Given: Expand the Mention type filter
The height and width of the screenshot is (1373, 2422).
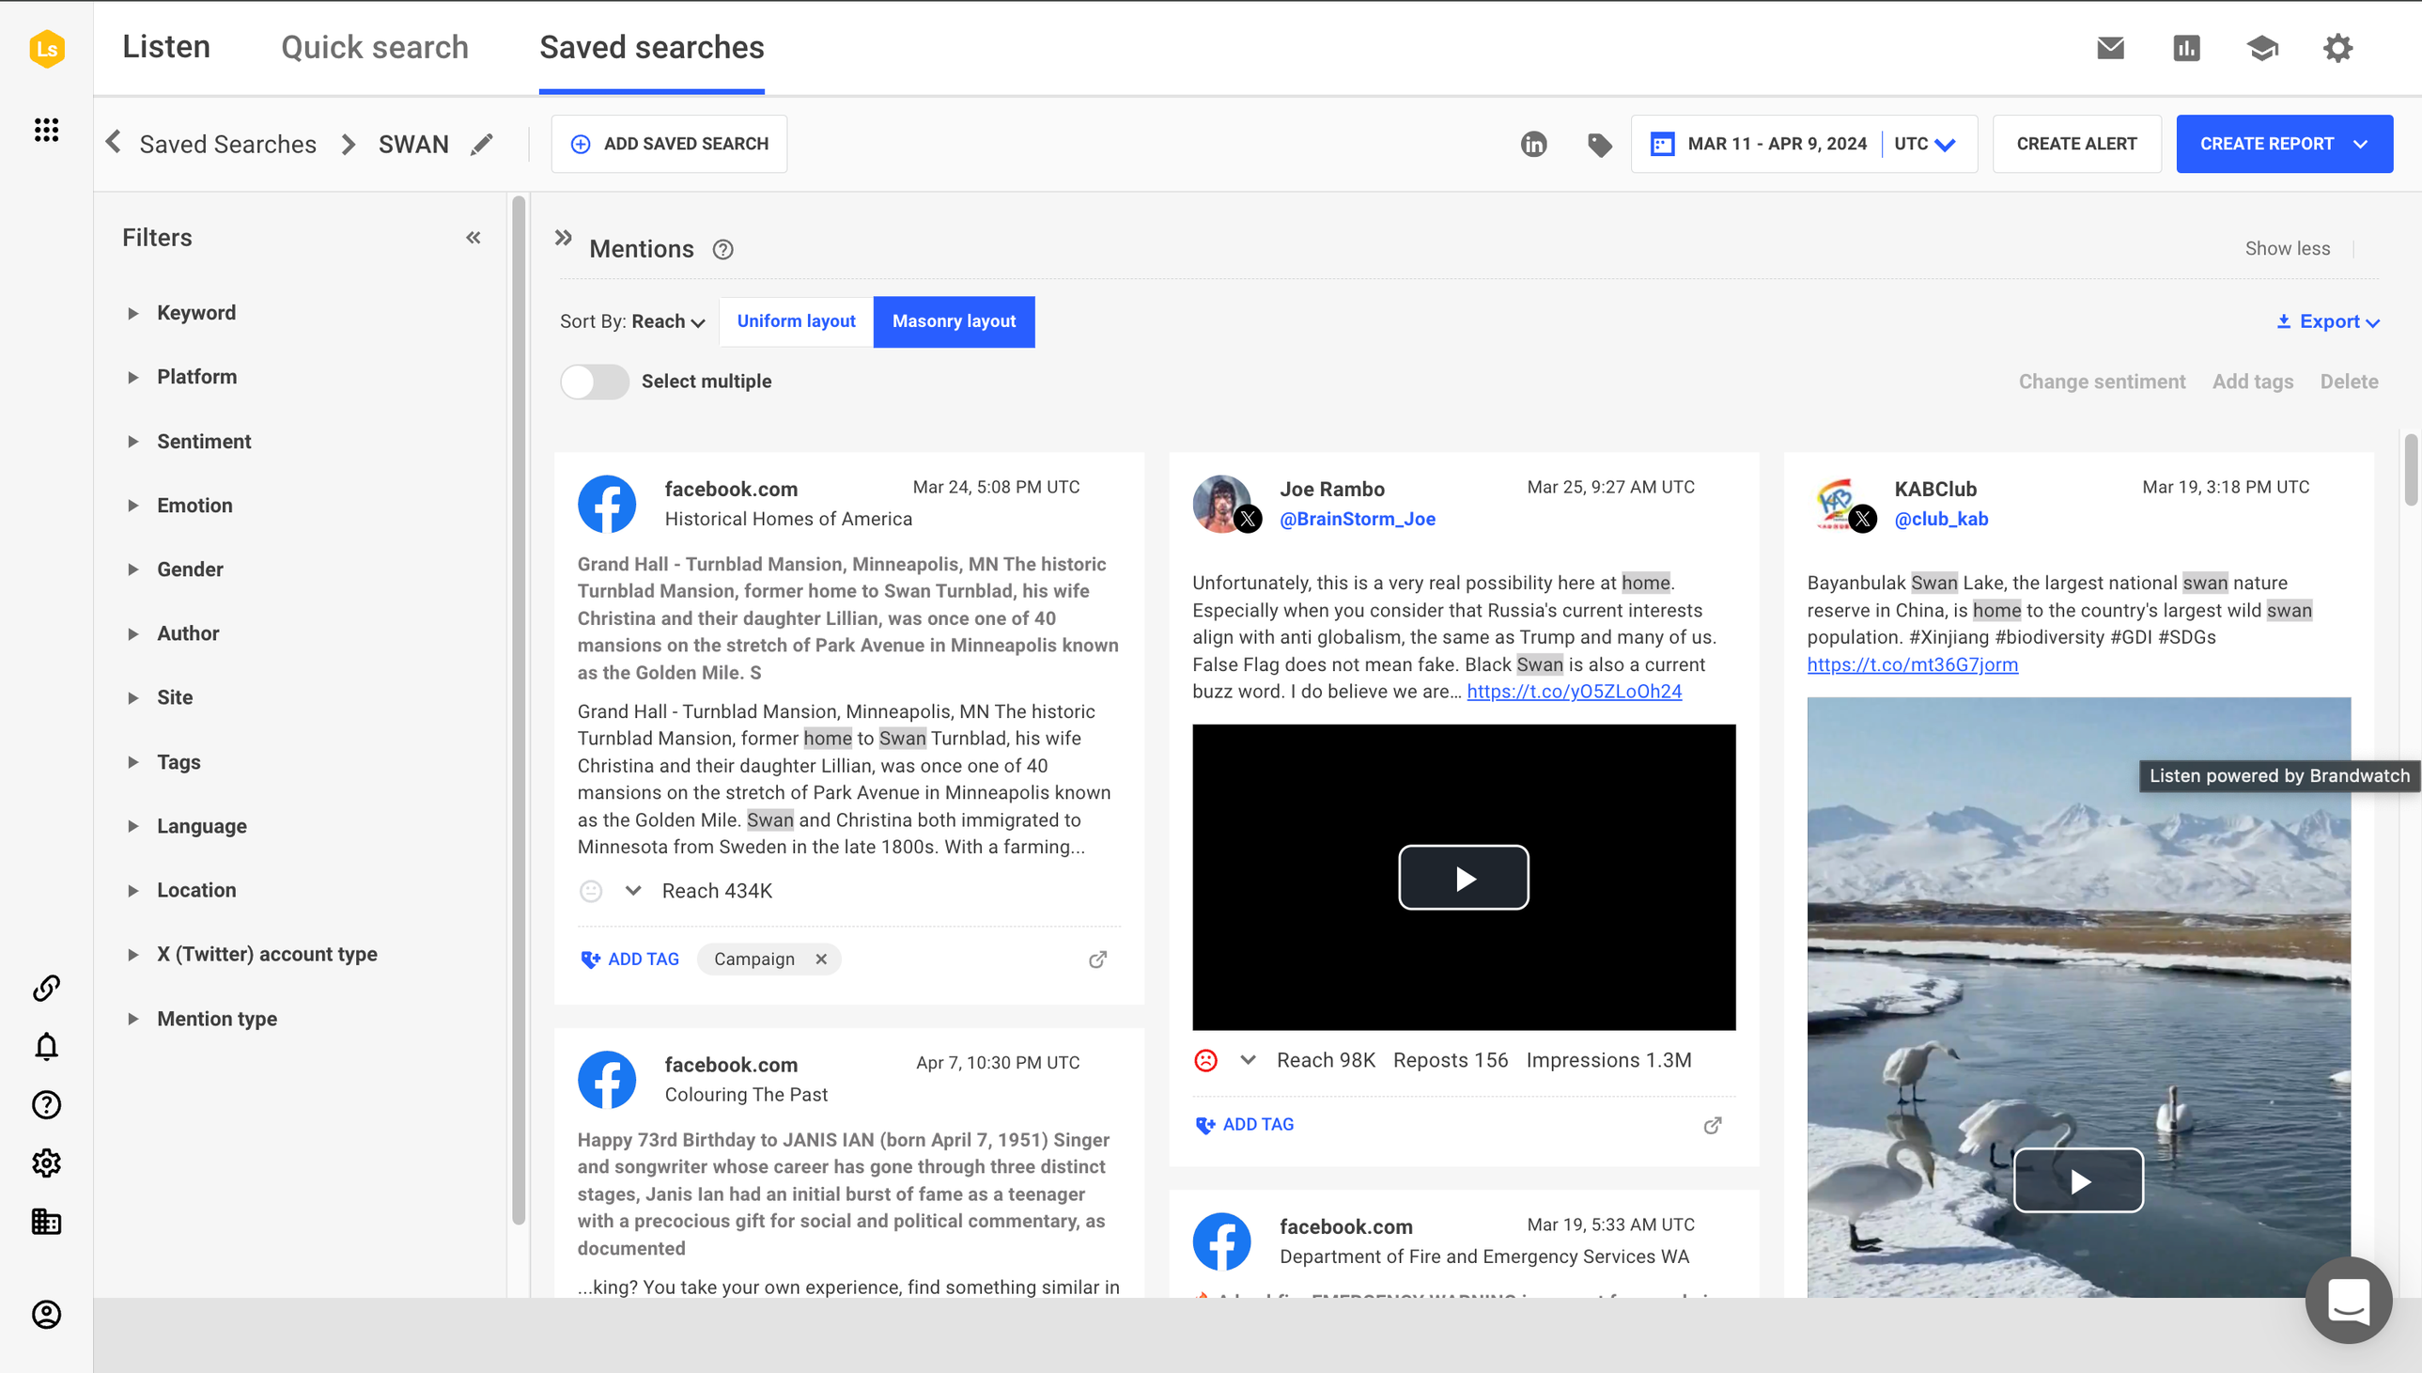Looking at the screenshot, I should point(217,1019).
